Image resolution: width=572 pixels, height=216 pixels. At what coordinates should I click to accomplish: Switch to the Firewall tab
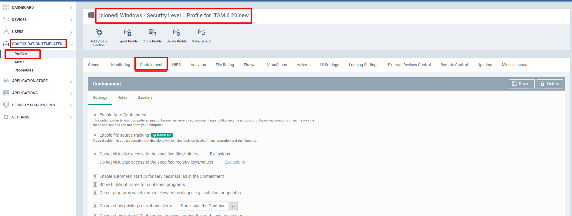click(x=250, y=65)
